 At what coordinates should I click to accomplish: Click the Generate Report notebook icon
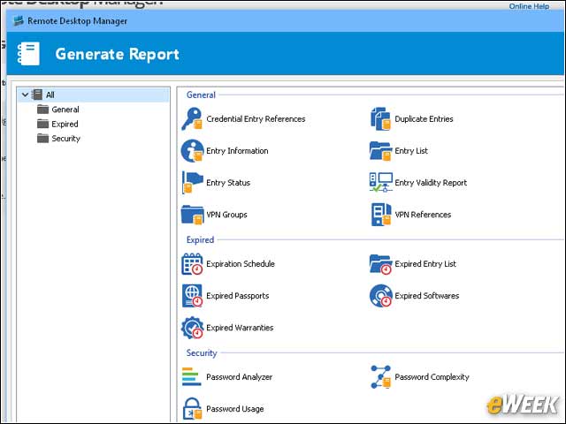point(28,54)
